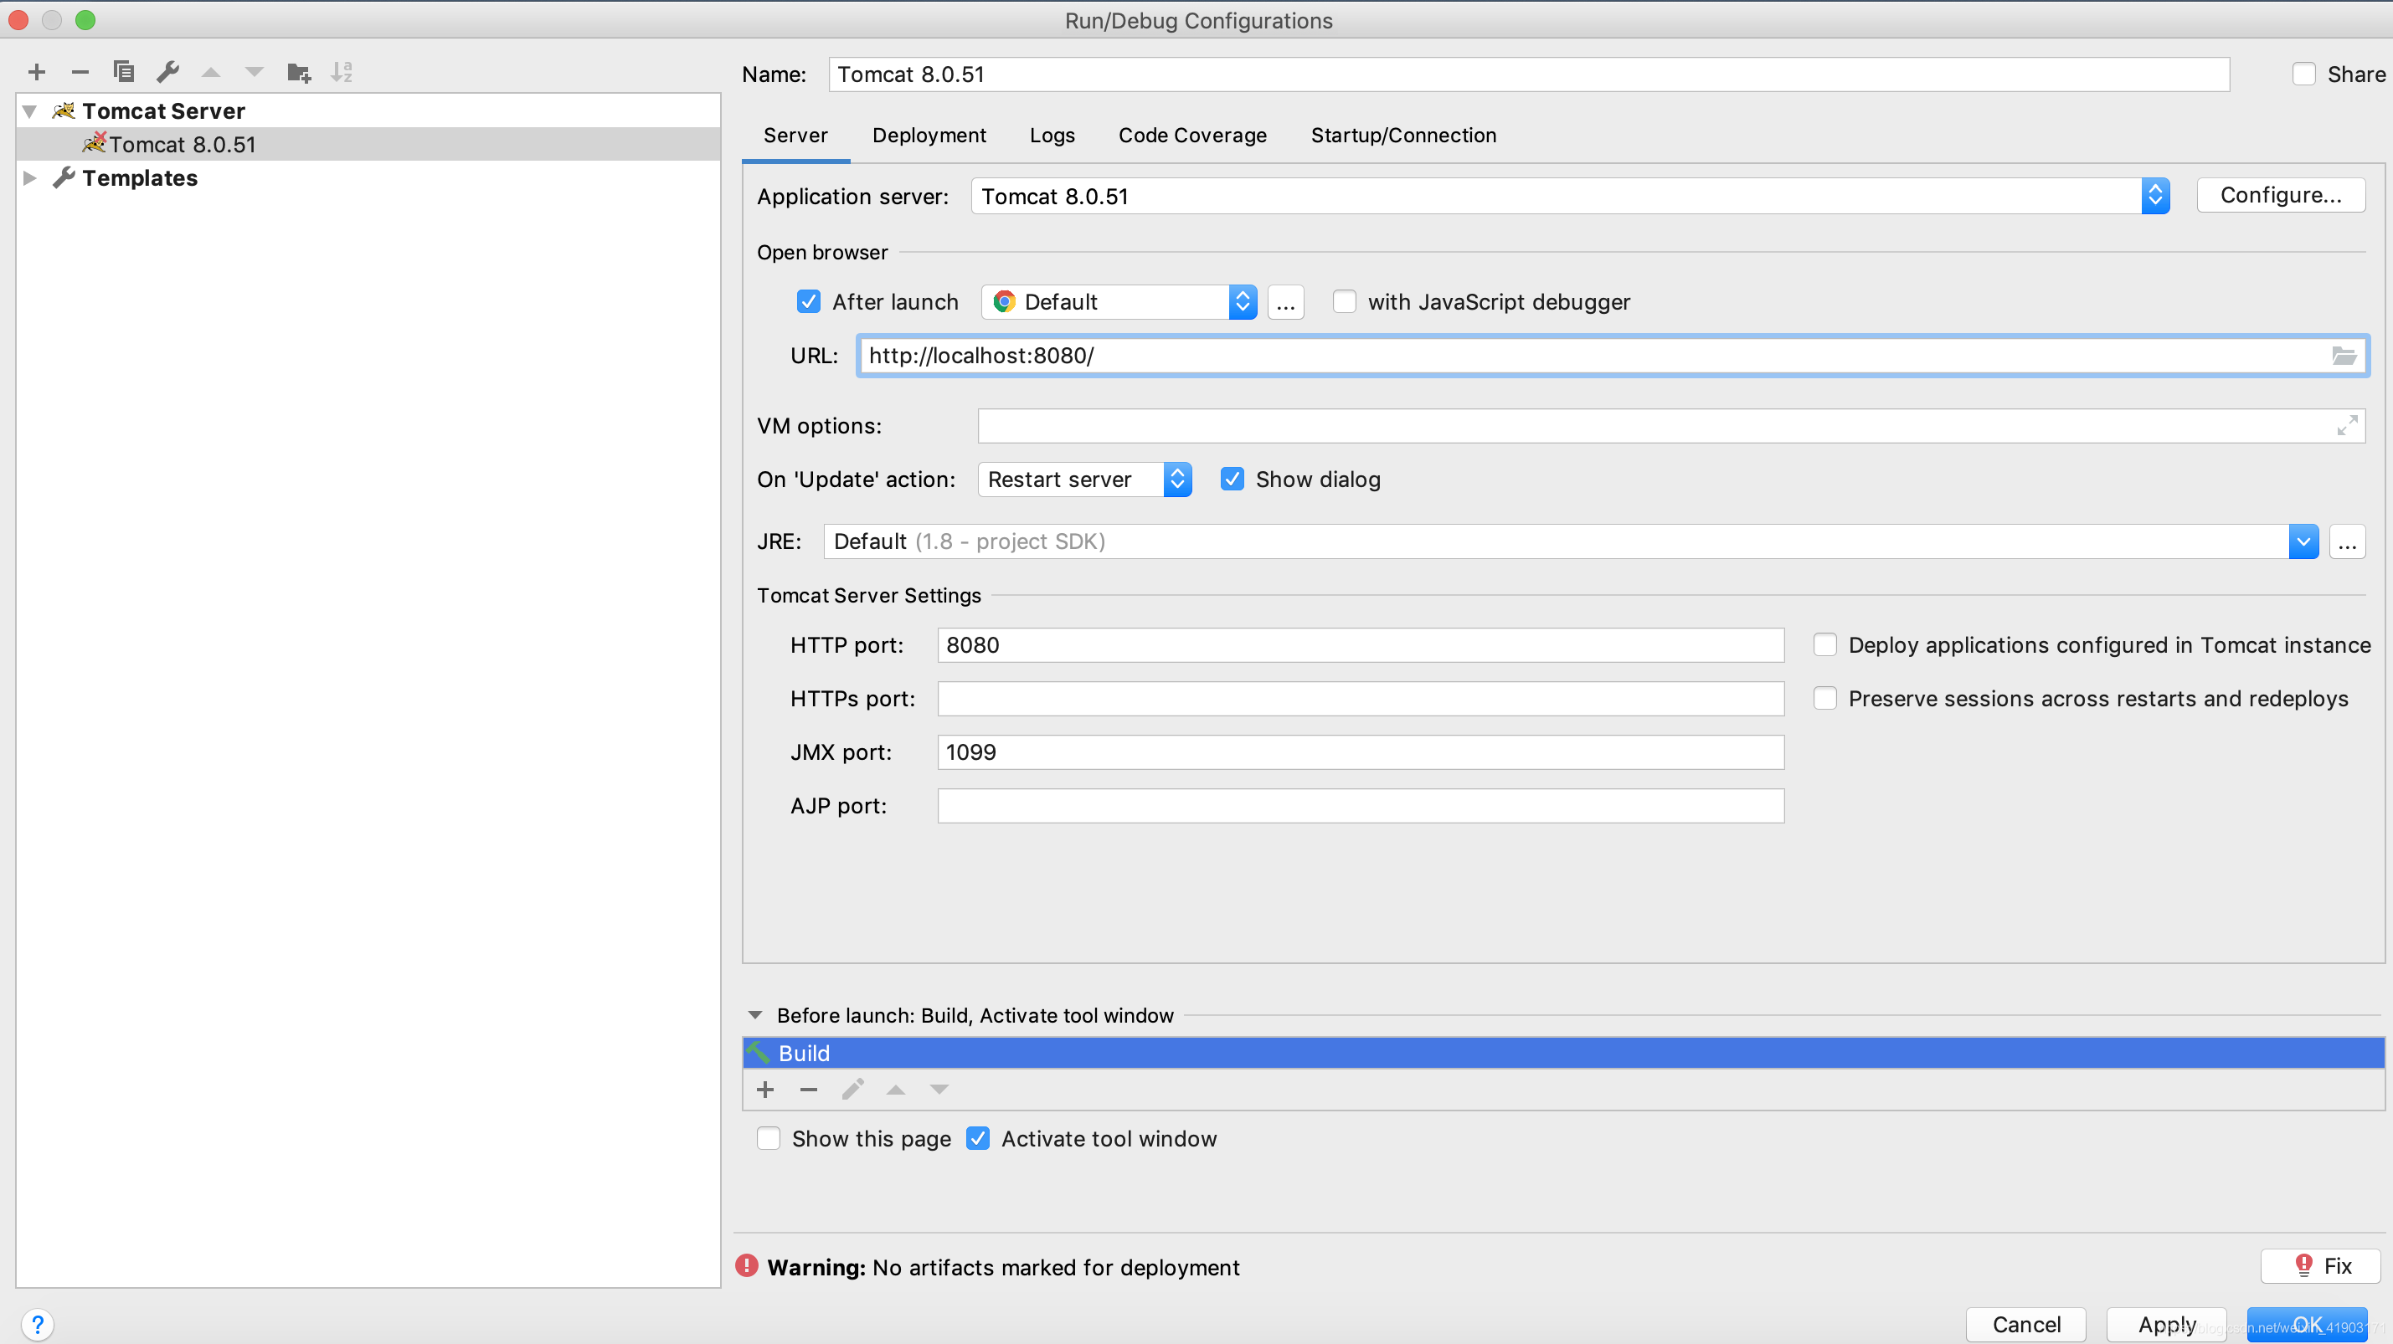The width and height of the screenshot is (2393, 1344).
Task: Copy the selected configuration
Action: tap(124, 71)
